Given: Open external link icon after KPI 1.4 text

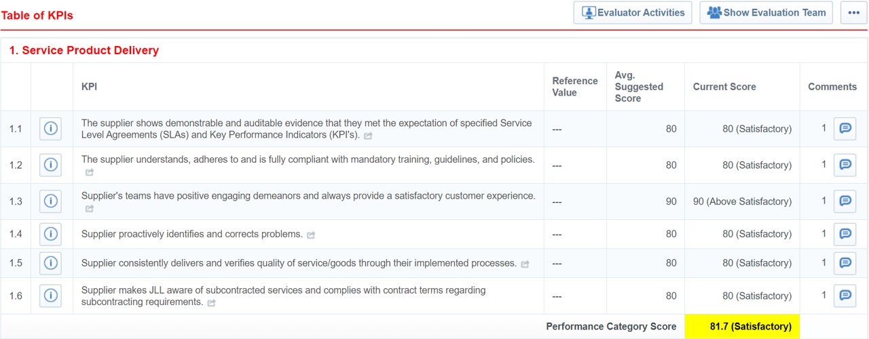Looking at the screenshot, I should (311, 235).
